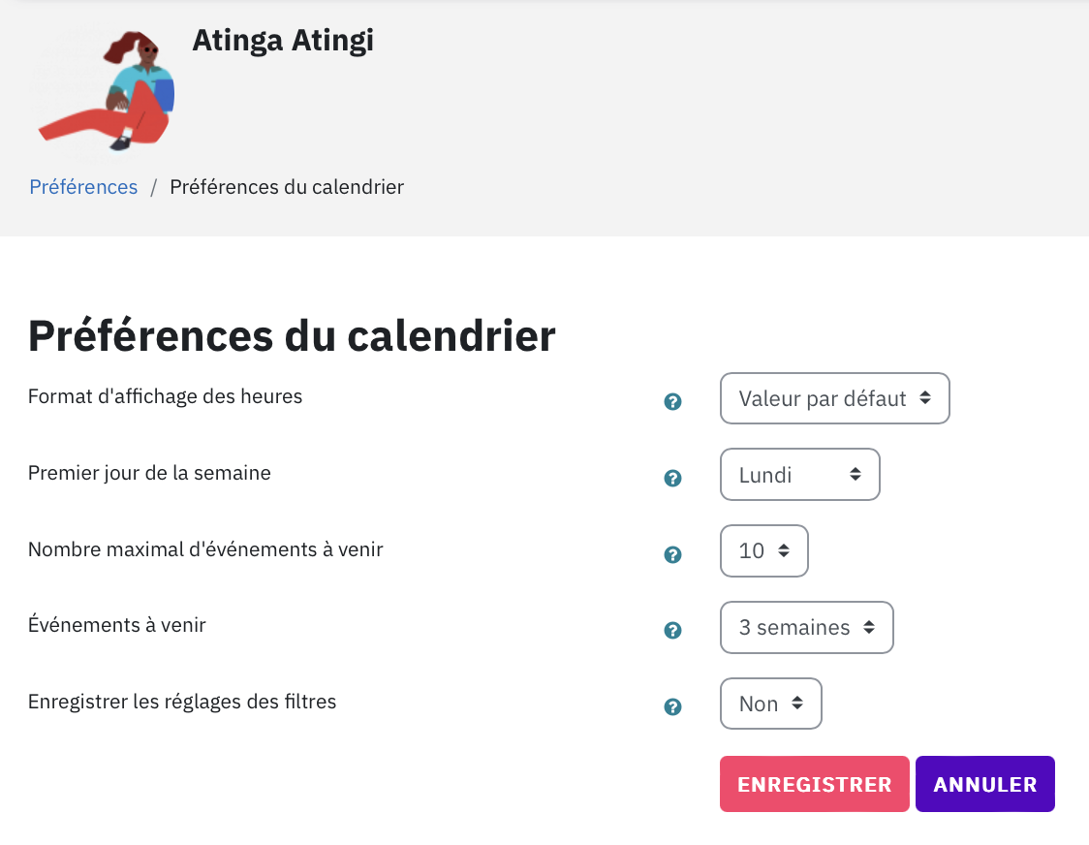Open the Valeur par défaut time format dropdown
This screenshot has width=1089, height=845.
coord(835,398)
